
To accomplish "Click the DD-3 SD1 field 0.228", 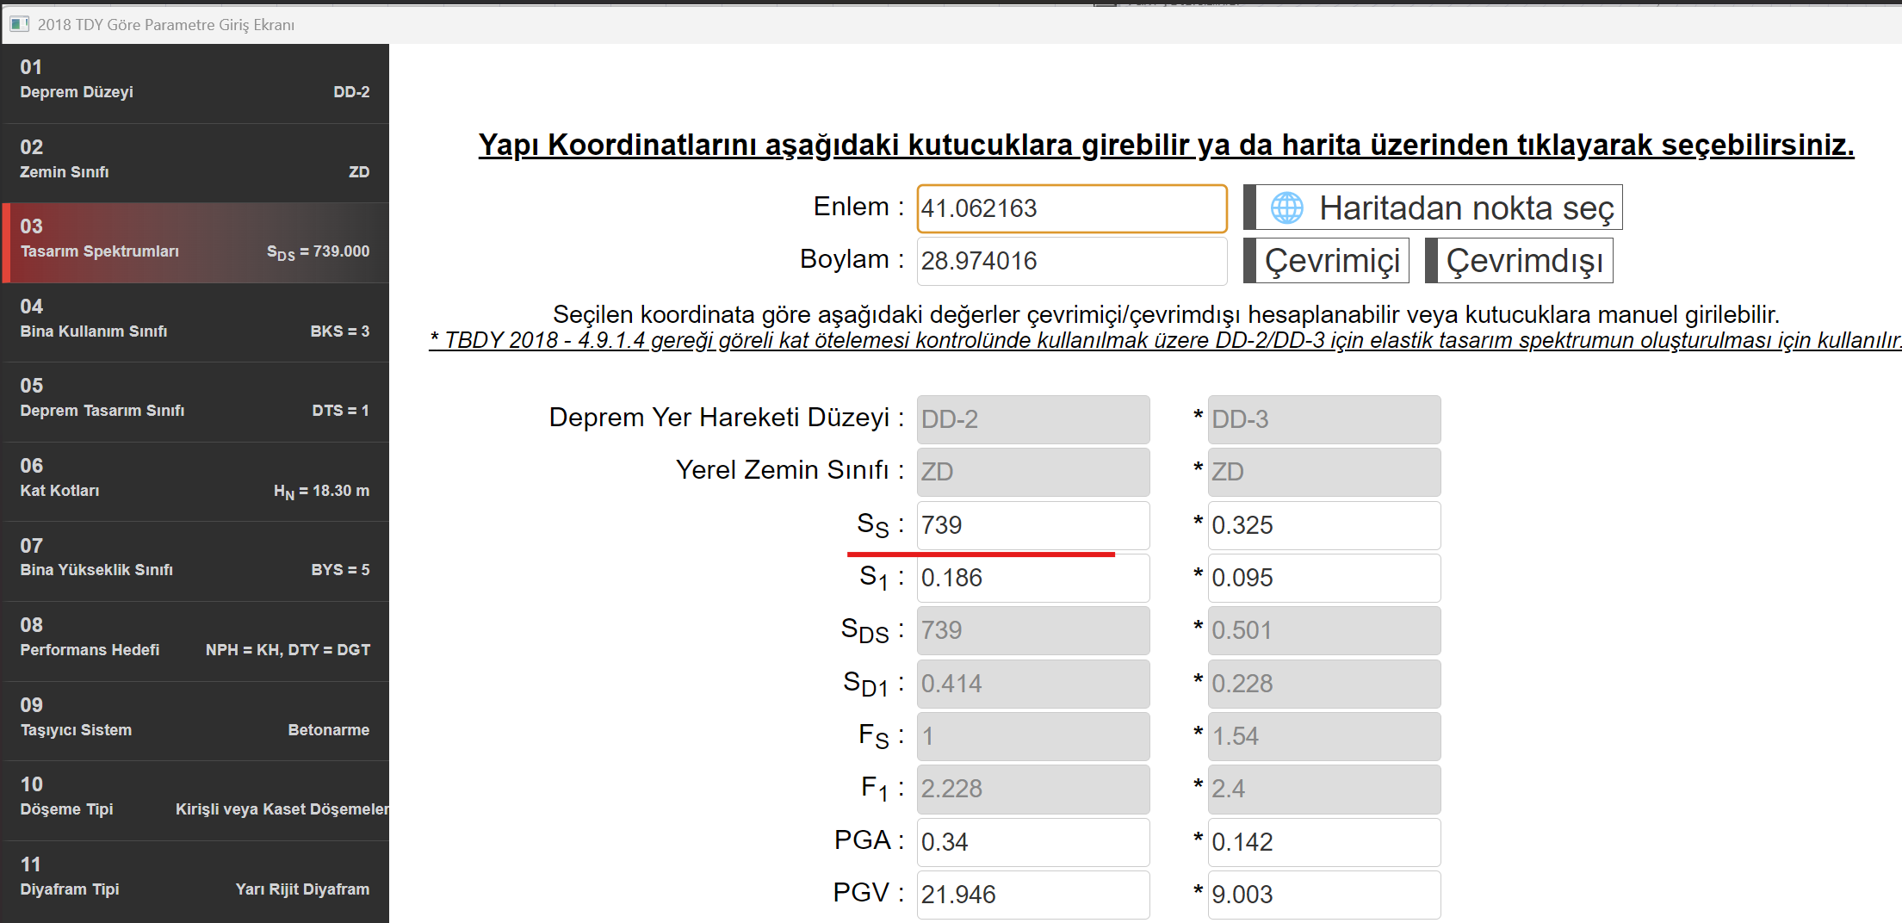I will coord(1324,684).
